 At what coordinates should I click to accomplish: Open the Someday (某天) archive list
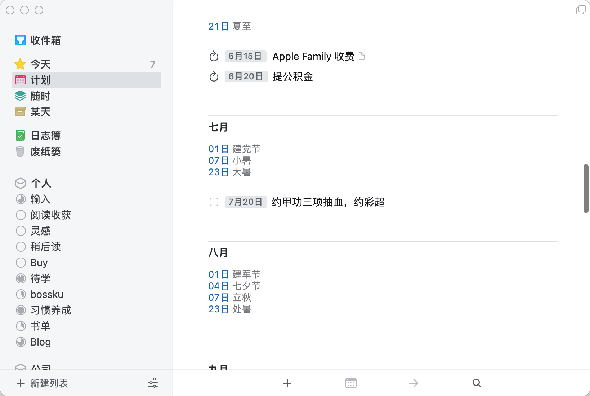pos(40,112)
